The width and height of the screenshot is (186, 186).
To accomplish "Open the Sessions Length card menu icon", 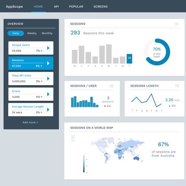I will pyautogui.click(x=177, y=86).
